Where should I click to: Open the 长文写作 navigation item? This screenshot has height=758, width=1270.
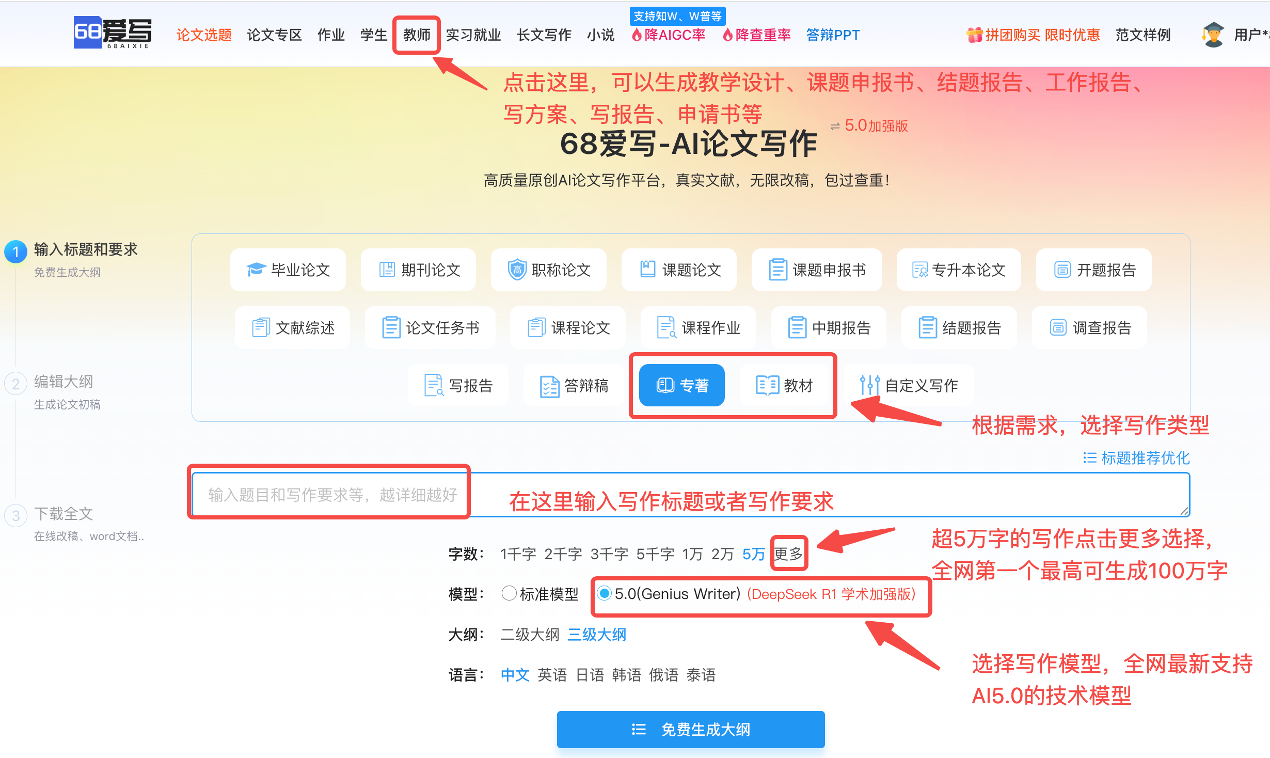[544, 35]
